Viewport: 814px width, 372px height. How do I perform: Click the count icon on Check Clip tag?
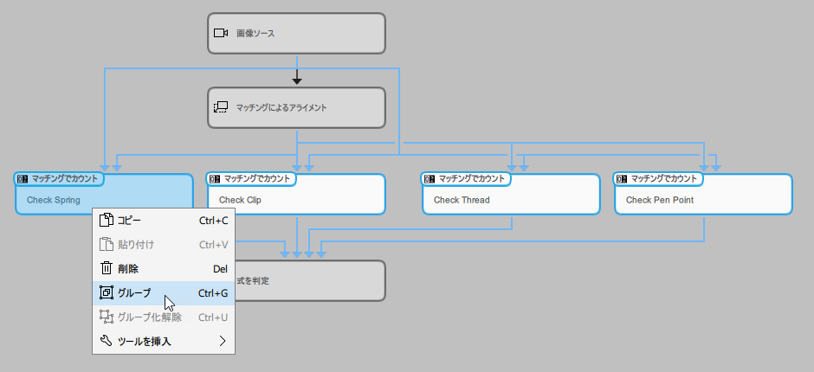tap(215, 179)
